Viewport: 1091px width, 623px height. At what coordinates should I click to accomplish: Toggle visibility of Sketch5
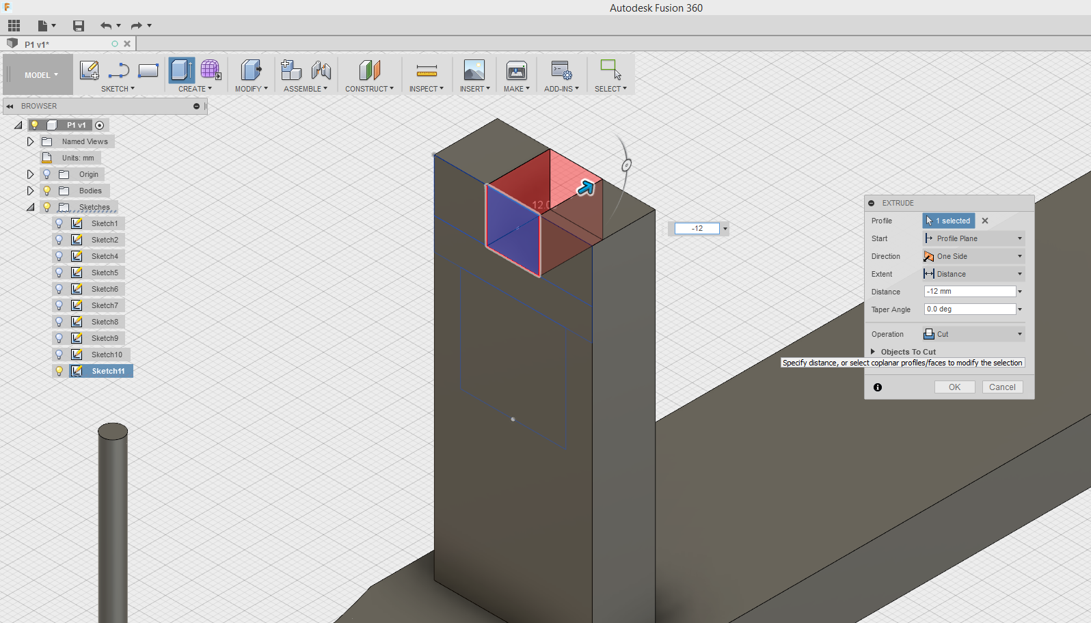[x=59, y=273]
